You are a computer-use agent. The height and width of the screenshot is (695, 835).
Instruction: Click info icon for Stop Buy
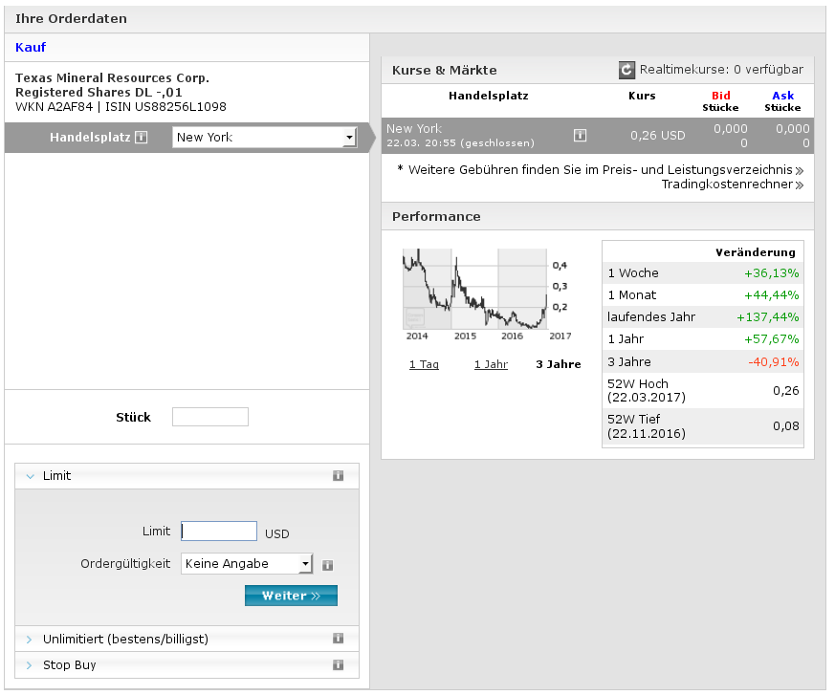(x=338, y=665)
